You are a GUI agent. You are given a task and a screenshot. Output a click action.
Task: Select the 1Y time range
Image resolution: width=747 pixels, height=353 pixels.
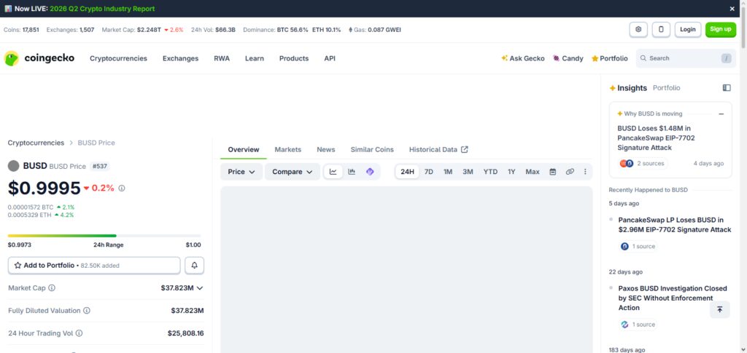point(511,172)
